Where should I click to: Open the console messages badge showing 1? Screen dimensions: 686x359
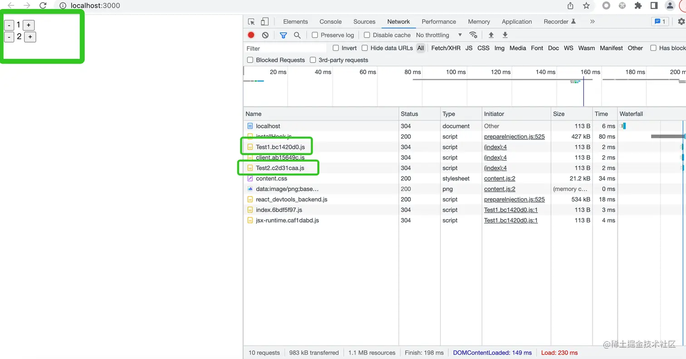[x=659, y=21]
